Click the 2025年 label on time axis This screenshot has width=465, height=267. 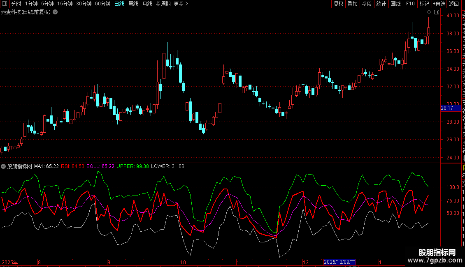tap(10, 262)
